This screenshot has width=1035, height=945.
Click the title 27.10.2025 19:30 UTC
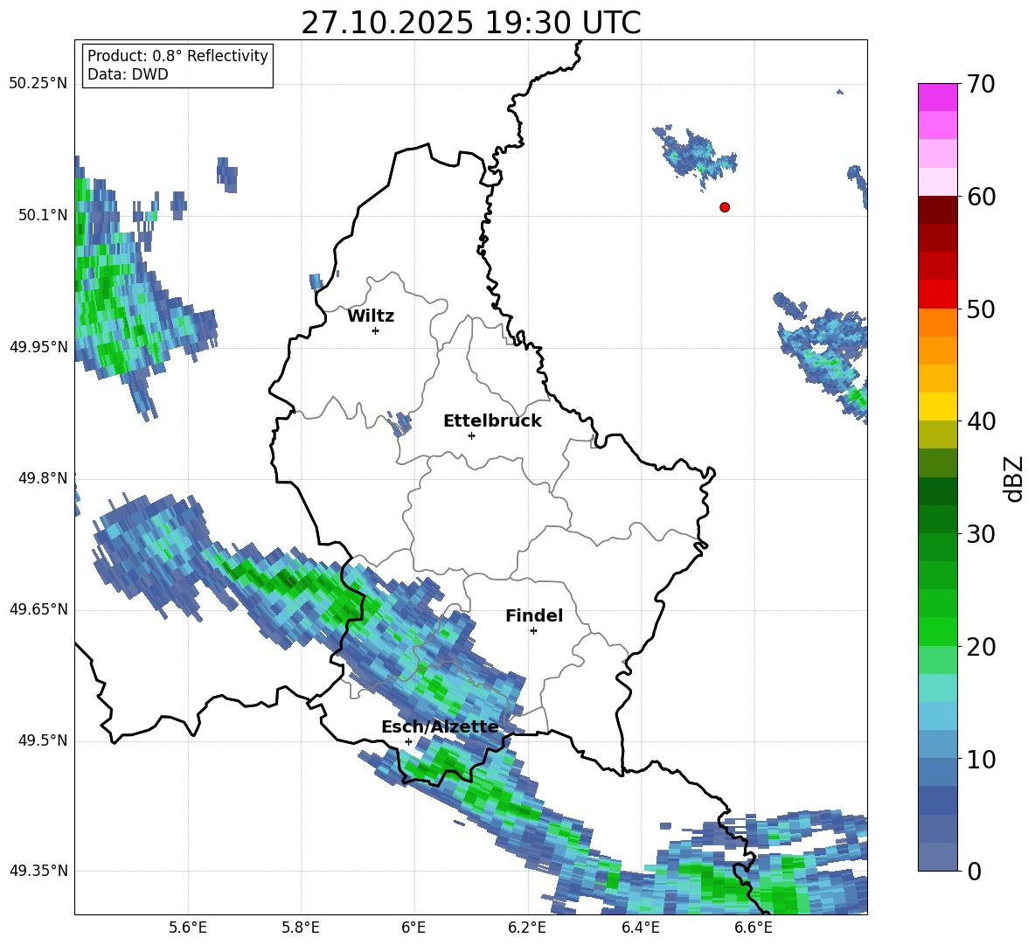pyautogui.click(x=471, y=23)
